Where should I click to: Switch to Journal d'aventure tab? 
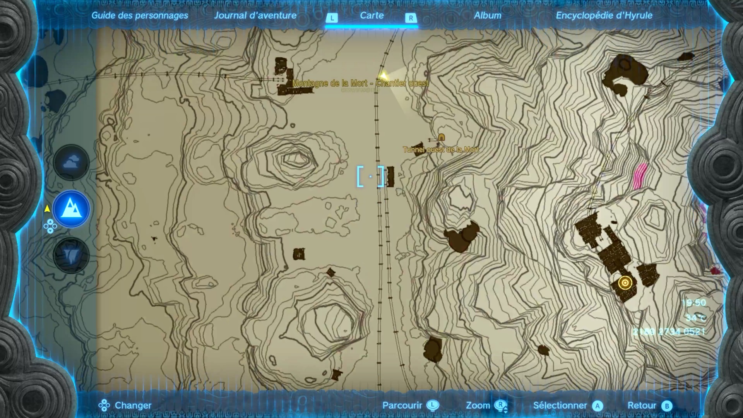click(x=255, y=15)
